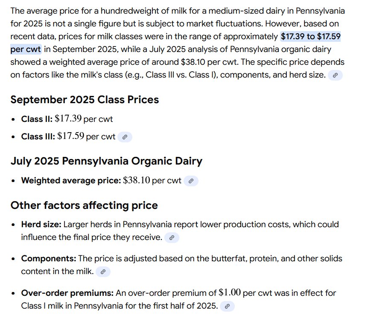Click the bold "Herd size:" label
Image resolution: width=365 pixels, height=318 pixels.
point(41,224)
